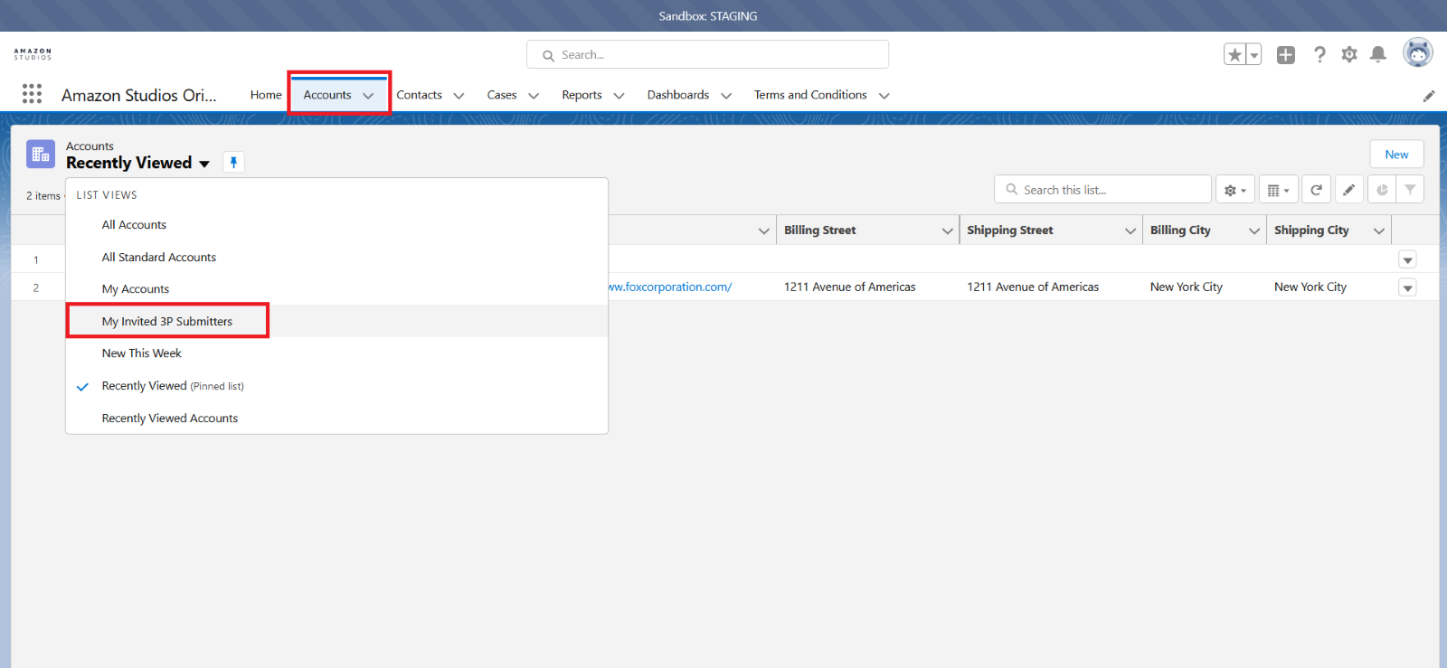This screenshot has width=1447, height=668.
Task: Open the user profile avatar
Action: coord(1417,53)
